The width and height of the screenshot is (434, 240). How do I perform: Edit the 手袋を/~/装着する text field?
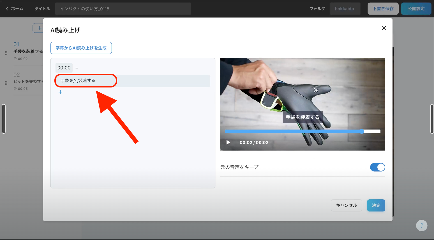(133, 81)
